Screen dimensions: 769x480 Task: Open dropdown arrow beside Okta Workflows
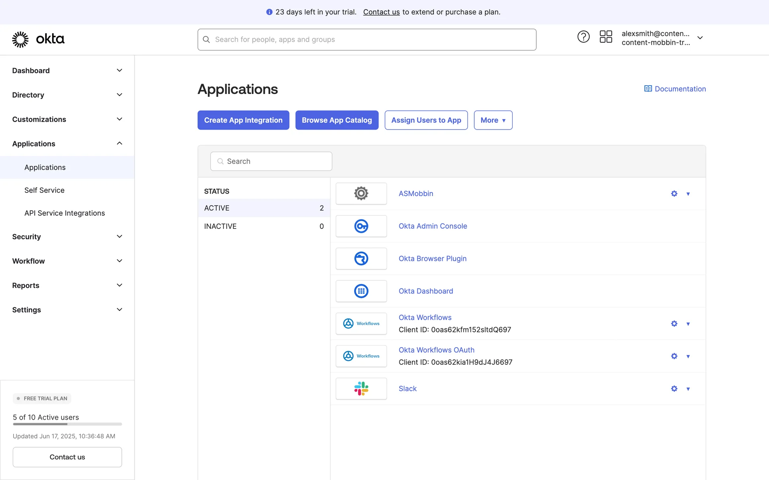tap(688, 324)
